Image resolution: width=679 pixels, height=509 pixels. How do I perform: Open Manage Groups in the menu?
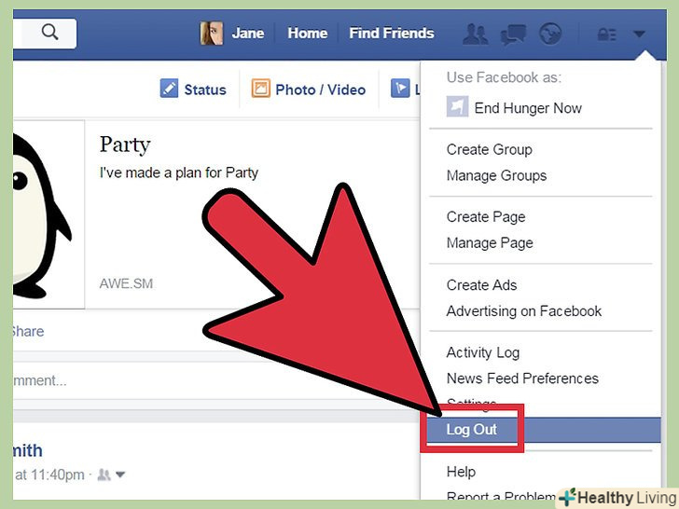496,175
